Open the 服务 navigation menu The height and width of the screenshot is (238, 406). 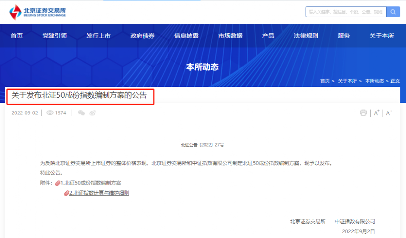(x=344, y=36)
